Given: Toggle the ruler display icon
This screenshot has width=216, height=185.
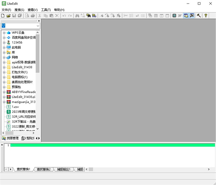Looking at the screenshot, I should coord(126,16).
